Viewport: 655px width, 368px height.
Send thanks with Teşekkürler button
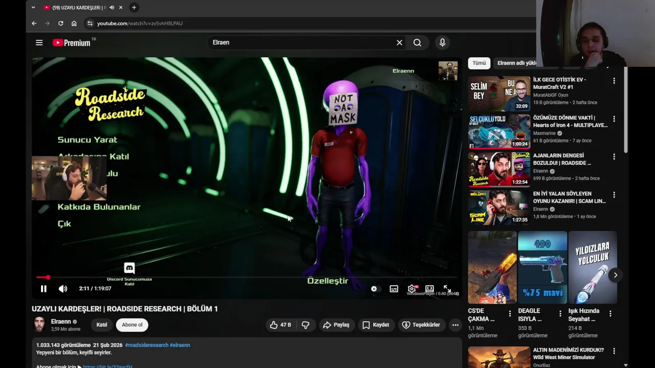coord(421,325)
